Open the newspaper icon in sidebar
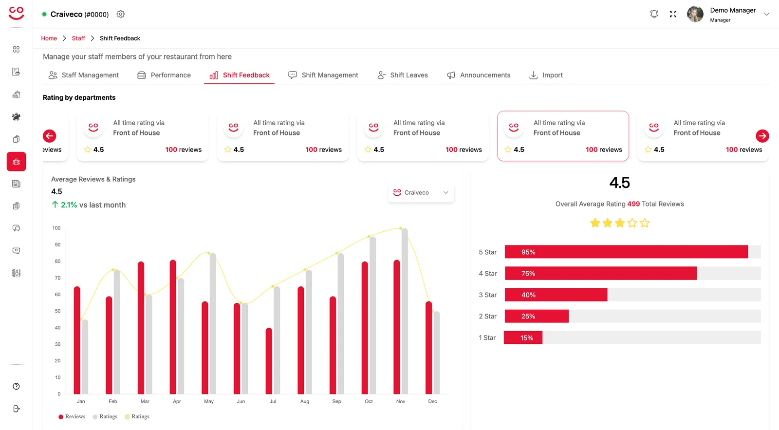Screen dimensions: 779x430 [16, 184]
